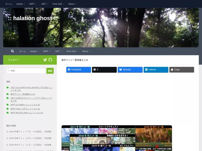Viewport: 202px width, 151px height.
Task: Click the forest header banner image
Action: [101, 28]
